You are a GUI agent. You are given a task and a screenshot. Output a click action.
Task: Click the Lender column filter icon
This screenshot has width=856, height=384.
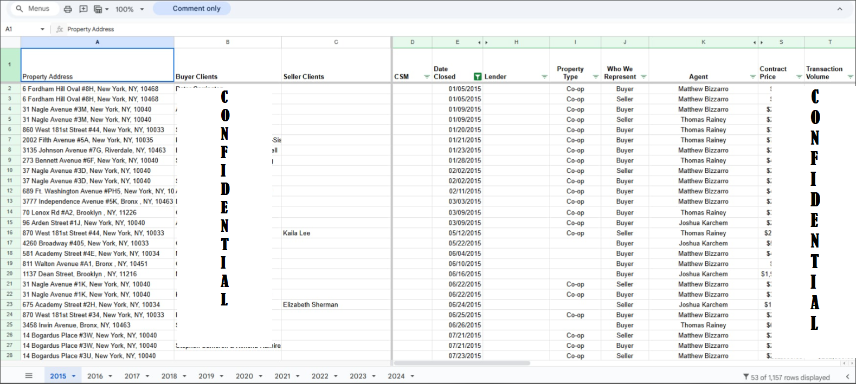point(544,77)
